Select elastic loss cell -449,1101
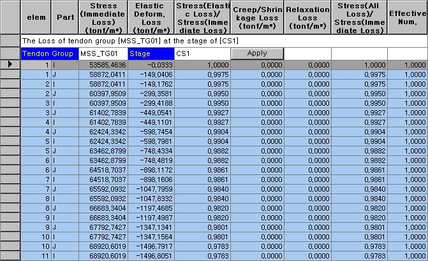 tap(151, 122)
